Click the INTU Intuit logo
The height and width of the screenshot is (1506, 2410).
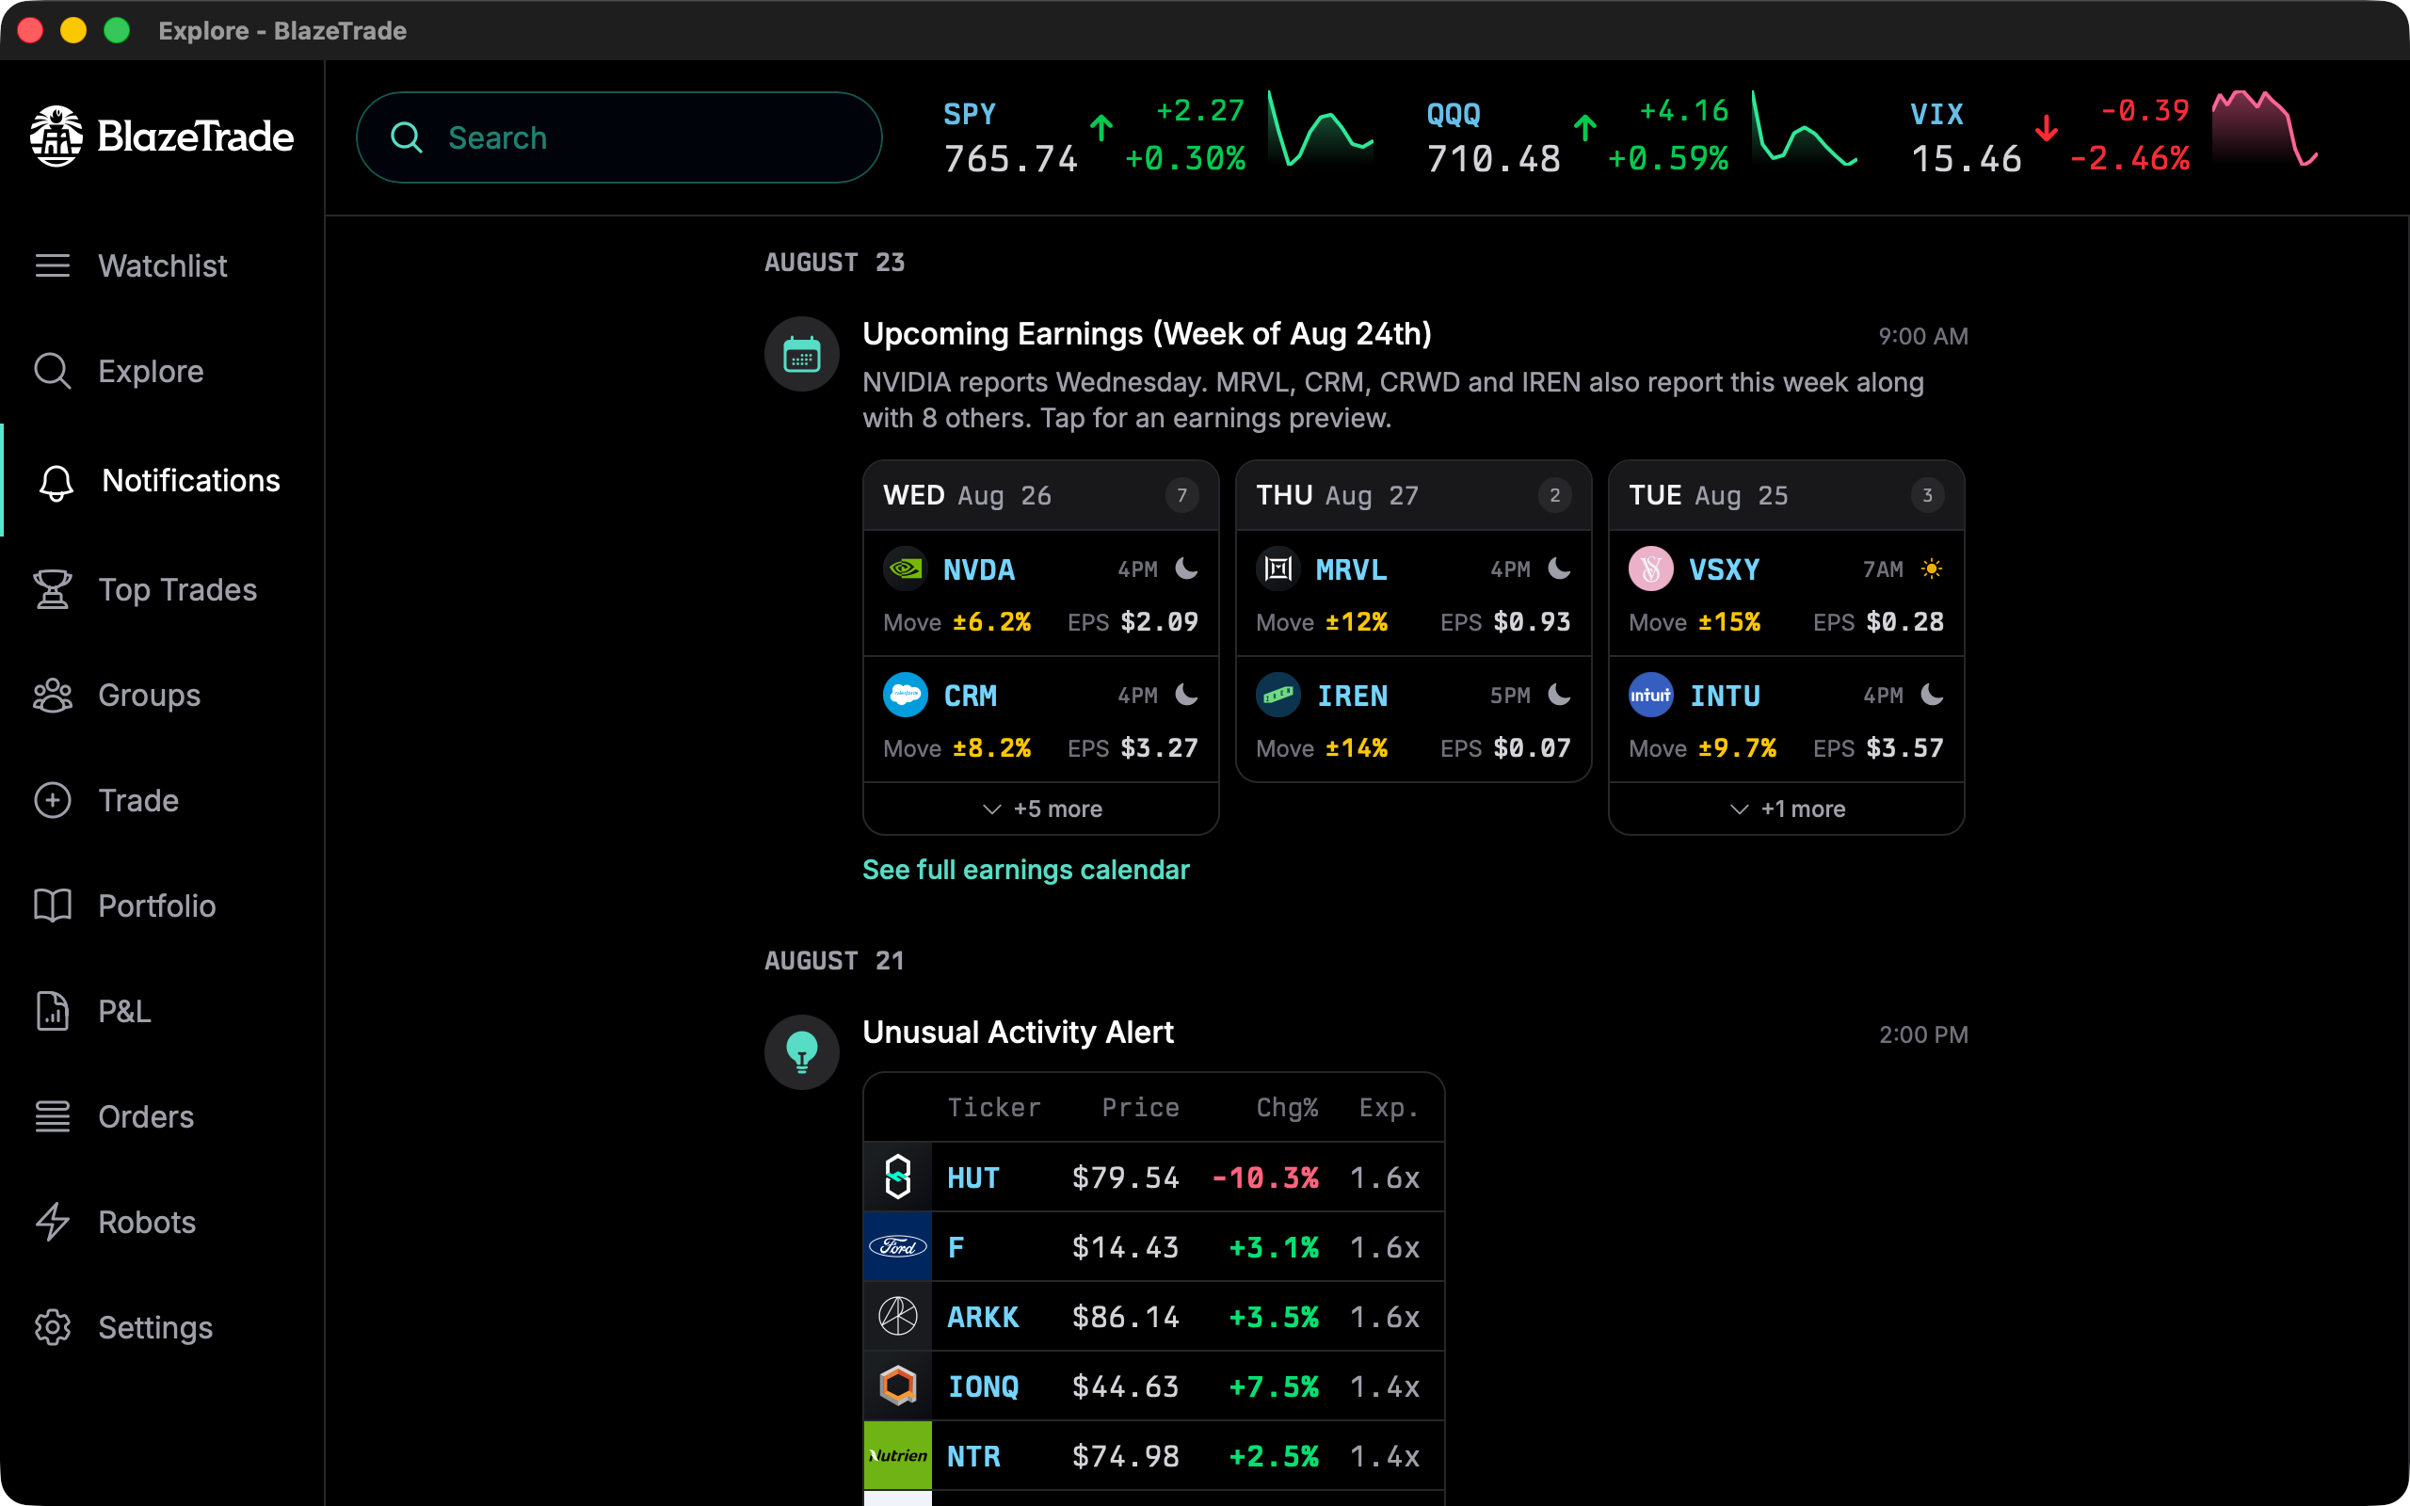tap(1650, 696)
